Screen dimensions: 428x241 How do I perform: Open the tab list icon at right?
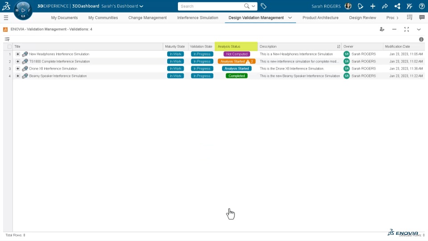tap(409, 17)
